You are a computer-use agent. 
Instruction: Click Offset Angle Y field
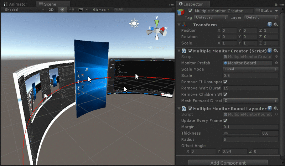coord(234,151)
